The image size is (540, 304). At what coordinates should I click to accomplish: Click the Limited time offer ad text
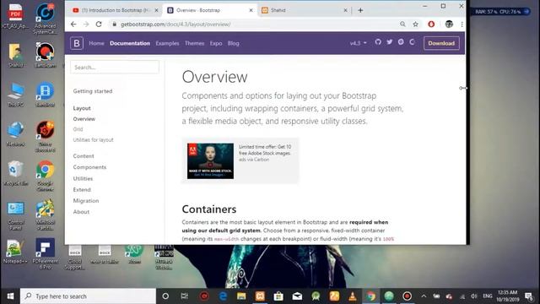point(265,150)
